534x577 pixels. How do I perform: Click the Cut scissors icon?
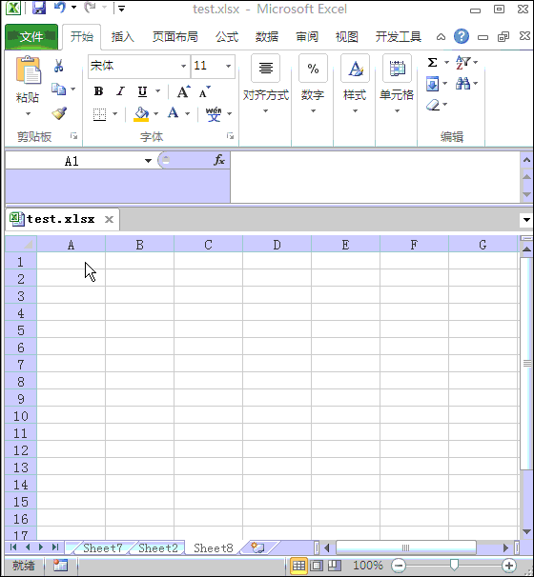point(58,66)
